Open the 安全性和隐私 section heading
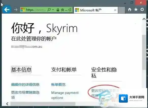 [x=104, y=73]
